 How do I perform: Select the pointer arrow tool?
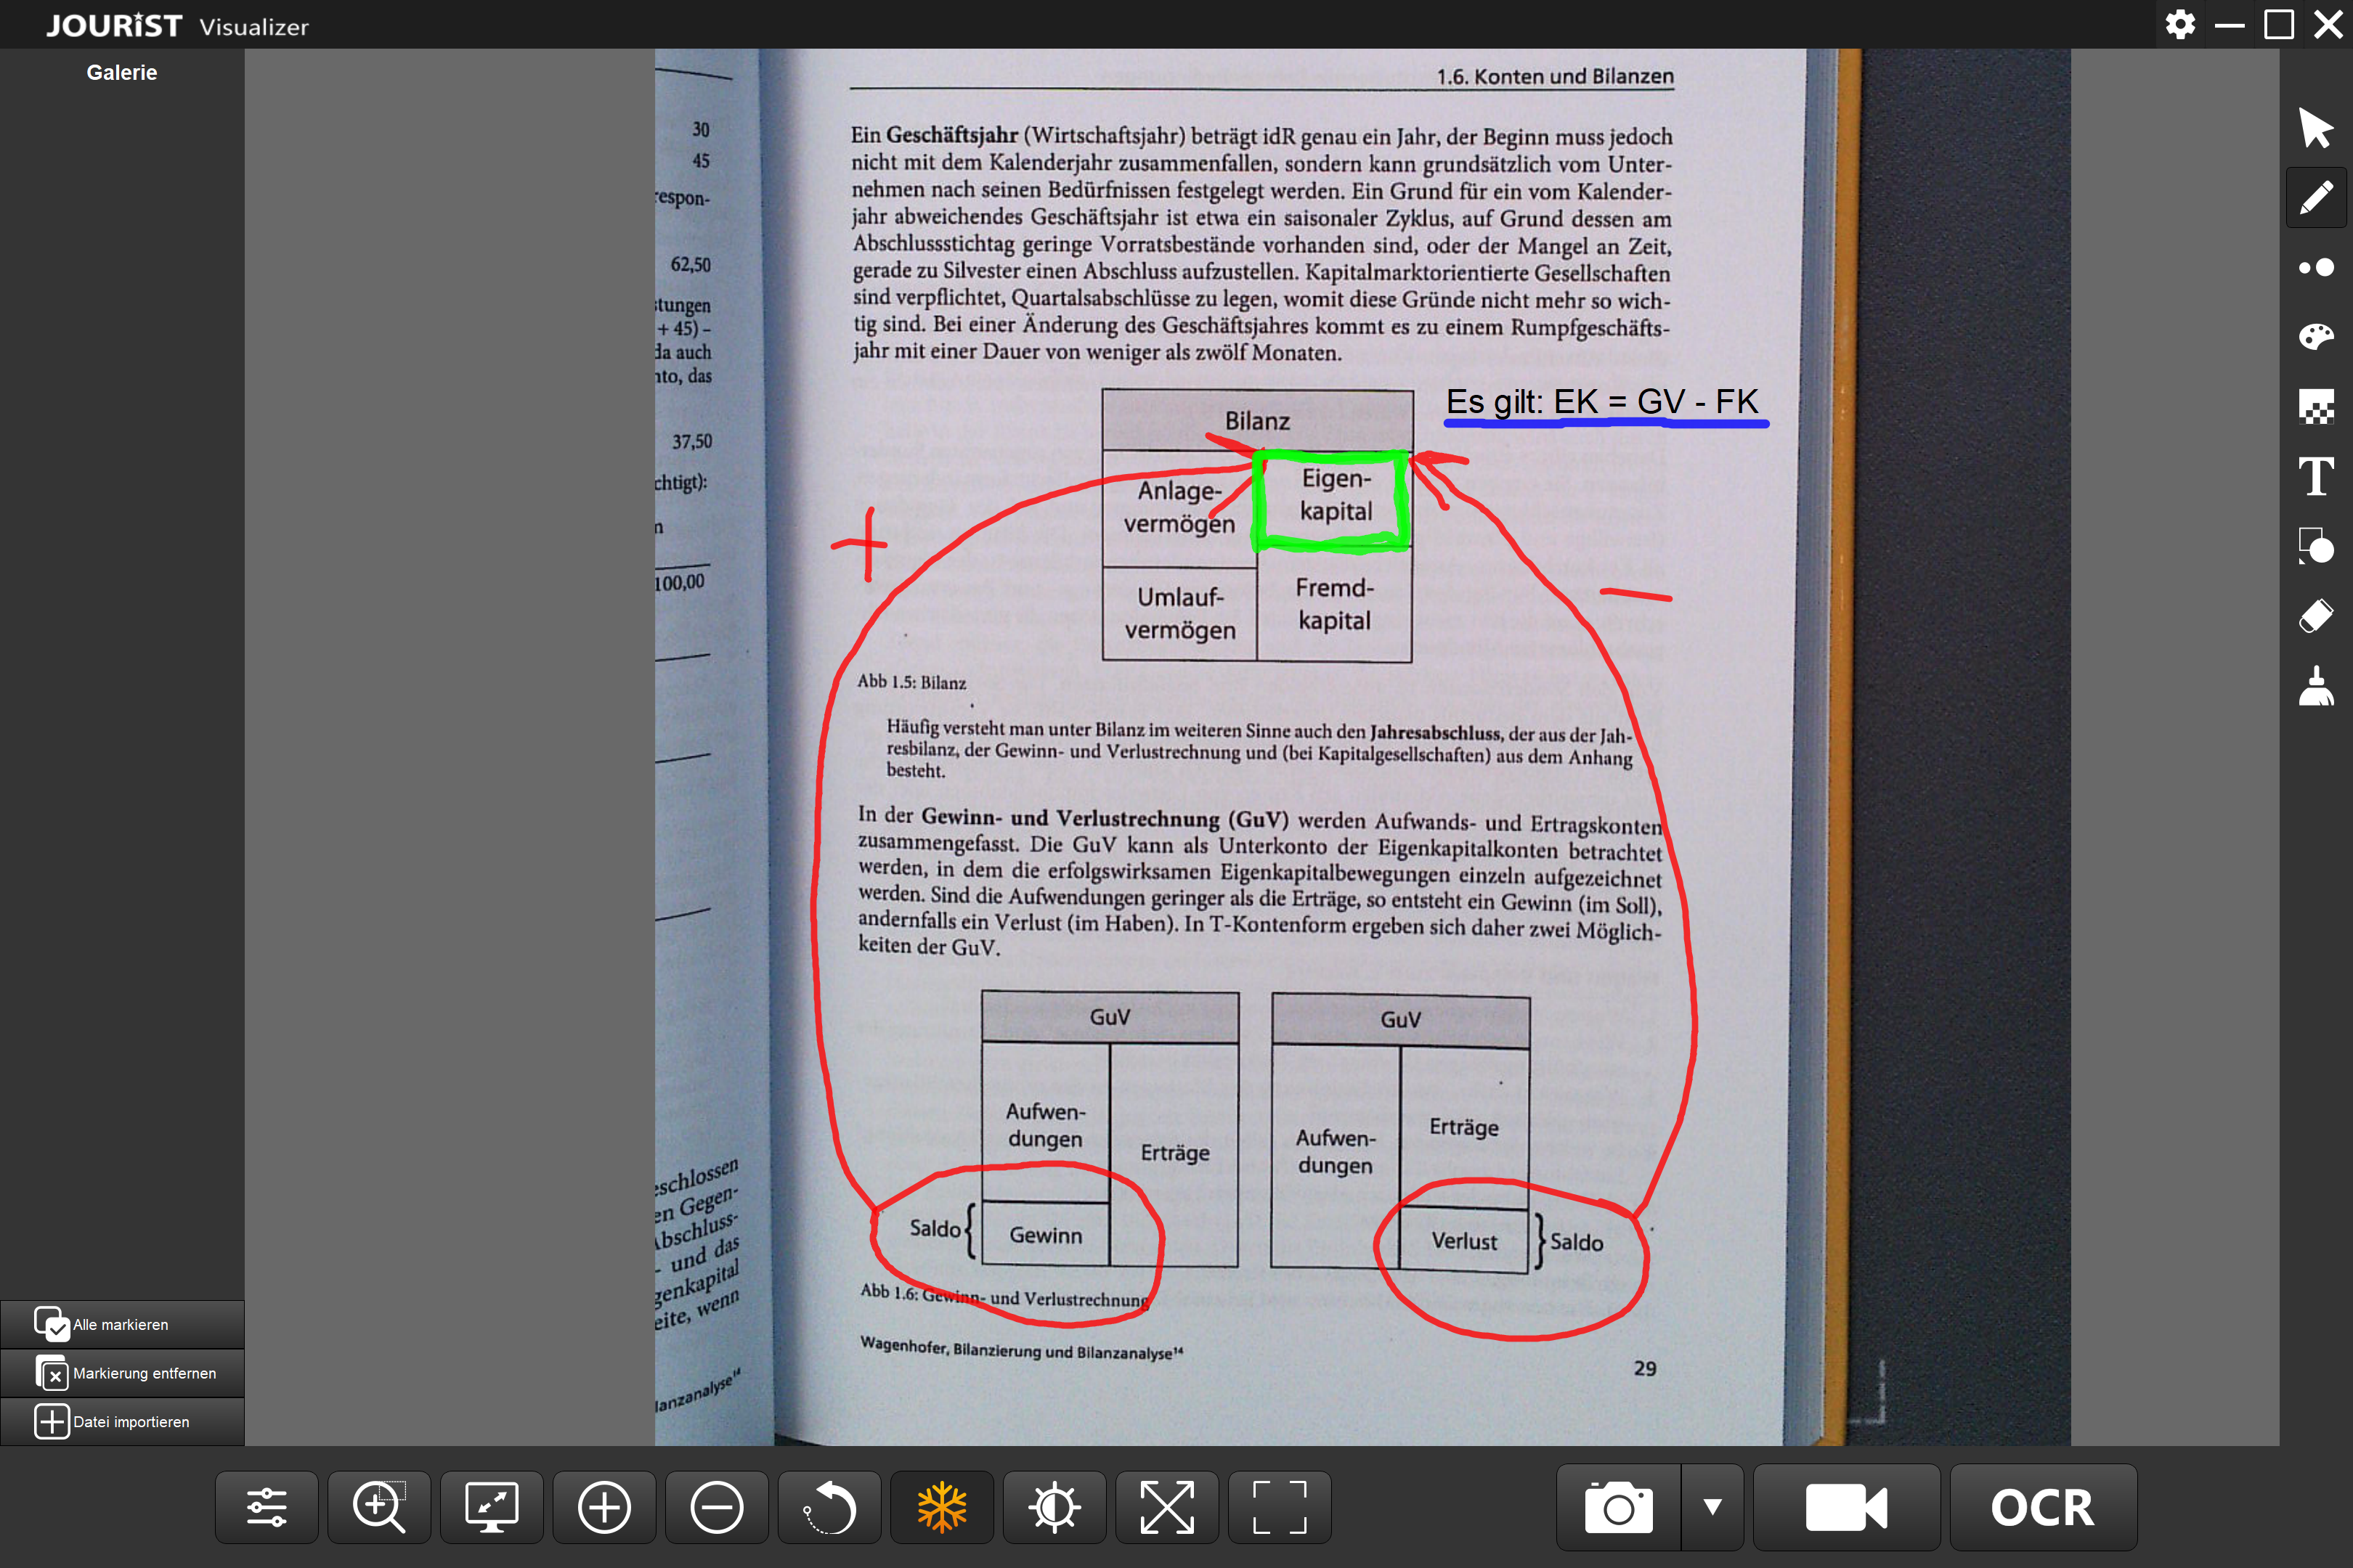pos(2315,128)
